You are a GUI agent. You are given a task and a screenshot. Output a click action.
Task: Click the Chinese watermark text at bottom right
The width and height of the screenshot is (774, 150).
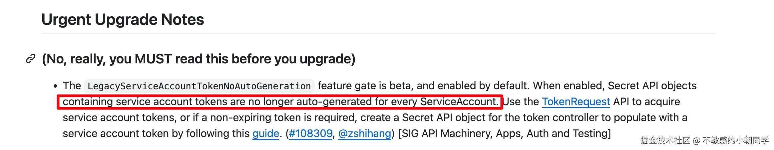coord(704,140)
